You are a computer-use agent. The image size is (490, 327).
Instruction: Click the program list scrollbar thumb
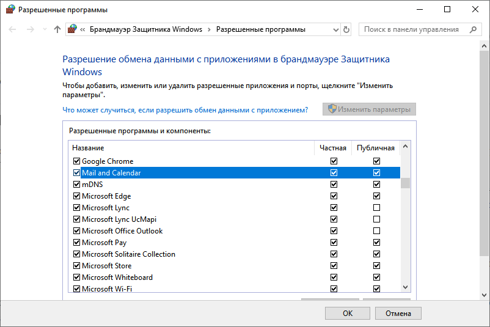(405, 183)
